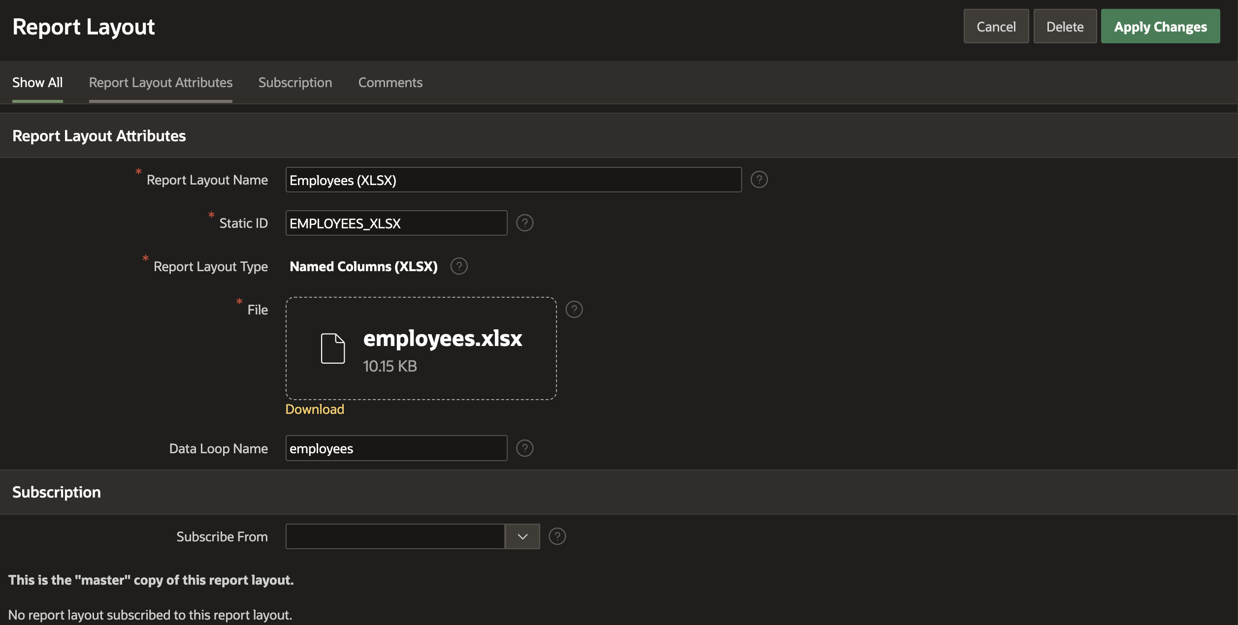Click into the Report Layout Name field
1238x625 pixels.
[x=513, y=180]
